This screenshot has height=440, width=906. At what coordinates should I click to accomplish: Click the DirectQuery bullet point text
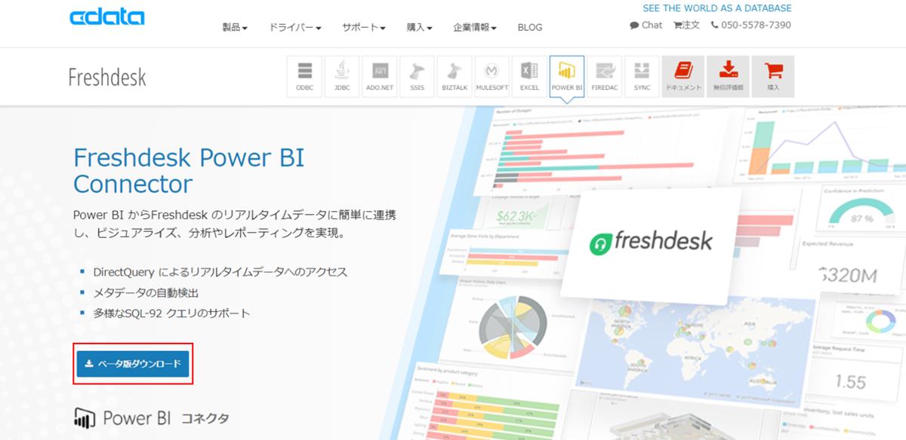(220, 272)
